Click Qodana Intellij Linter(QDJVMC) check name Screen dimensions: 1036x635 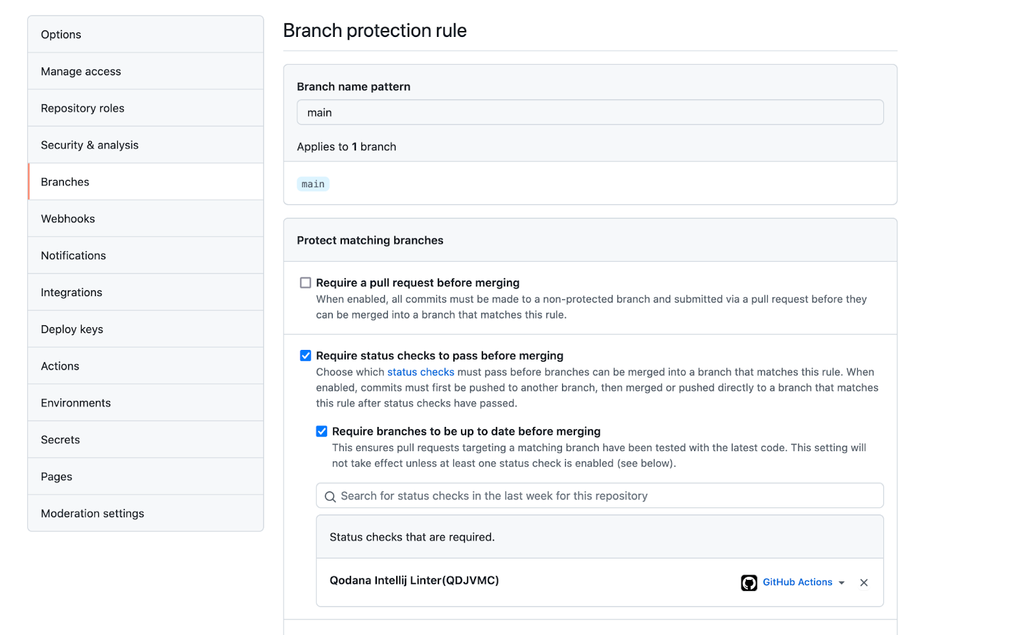point(414,581)
